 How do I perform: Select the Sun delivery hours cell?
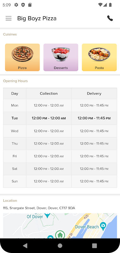pyautogui.click(x=94, y=181)
